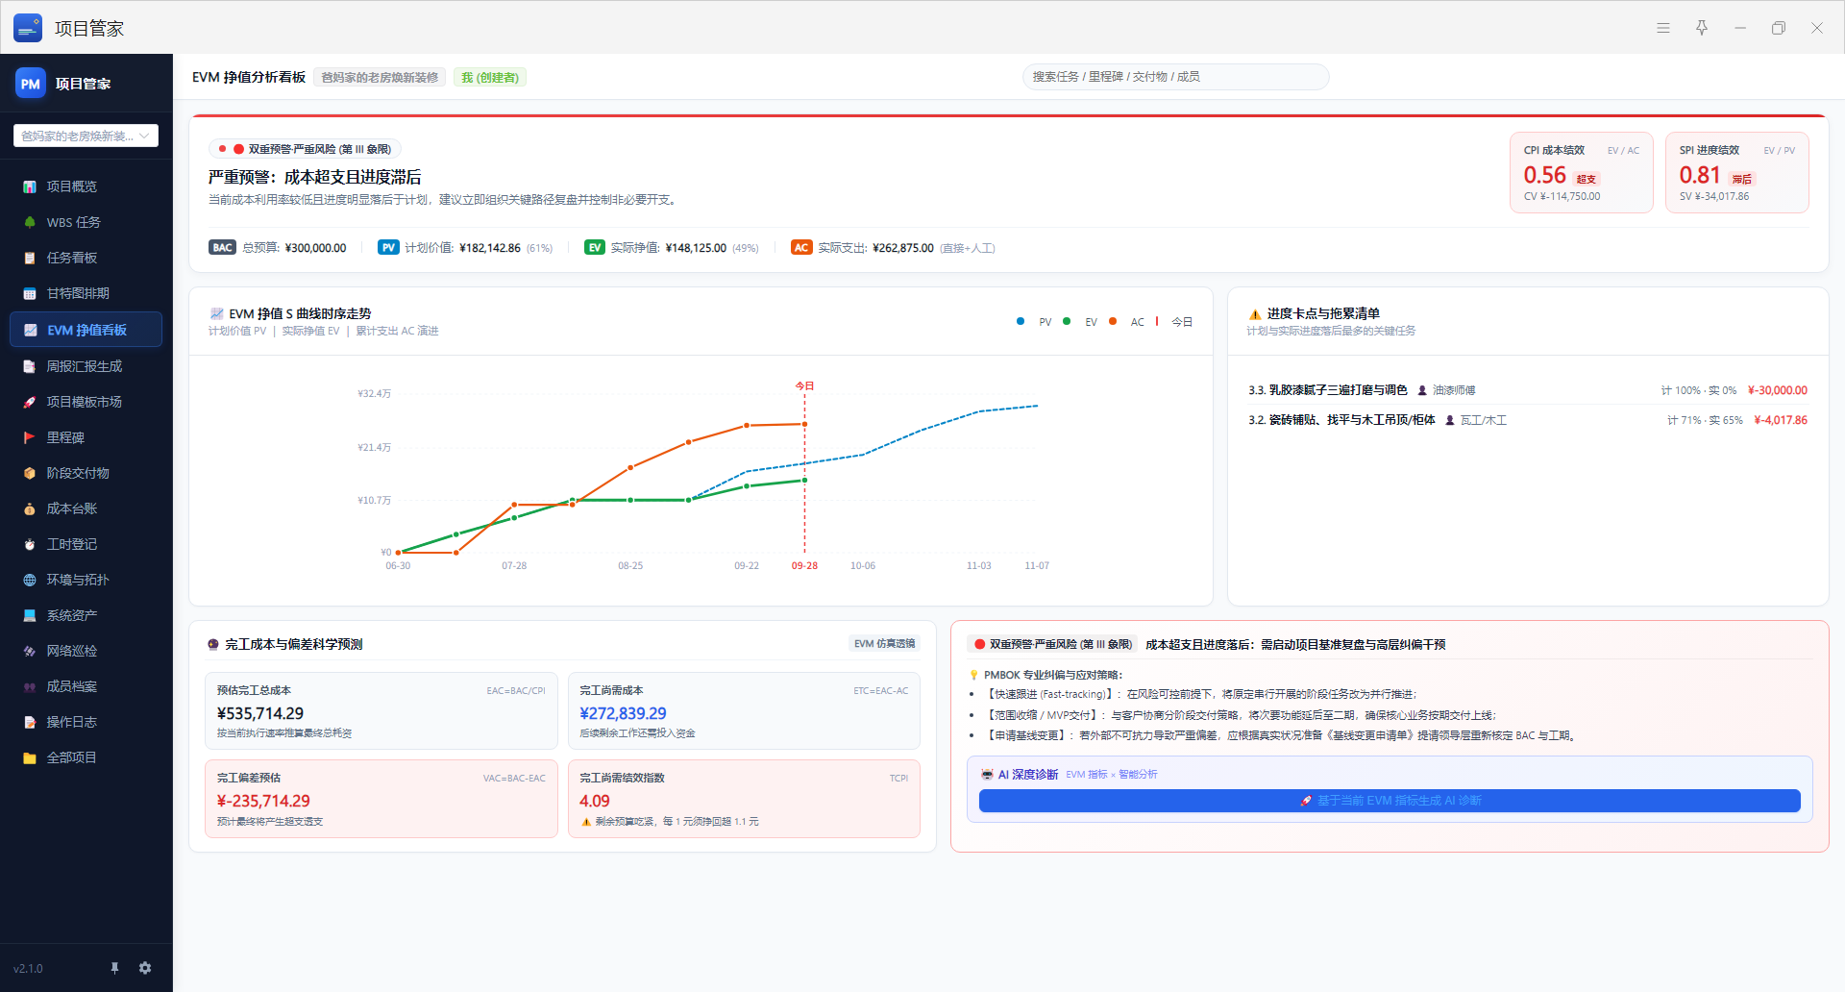Open WBS 任务 page
1845x992 pixels.
pyautogui.click(x=86, y=222)
